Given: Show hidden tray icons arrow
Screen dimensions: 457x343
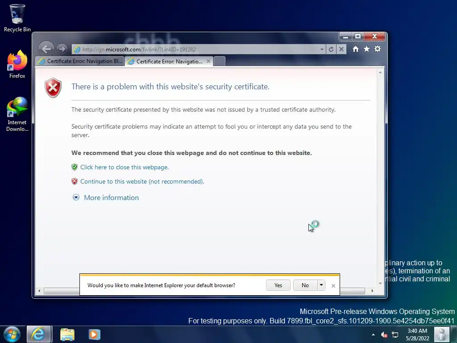Looking at the screenshot, I should [x=374, y=335].
